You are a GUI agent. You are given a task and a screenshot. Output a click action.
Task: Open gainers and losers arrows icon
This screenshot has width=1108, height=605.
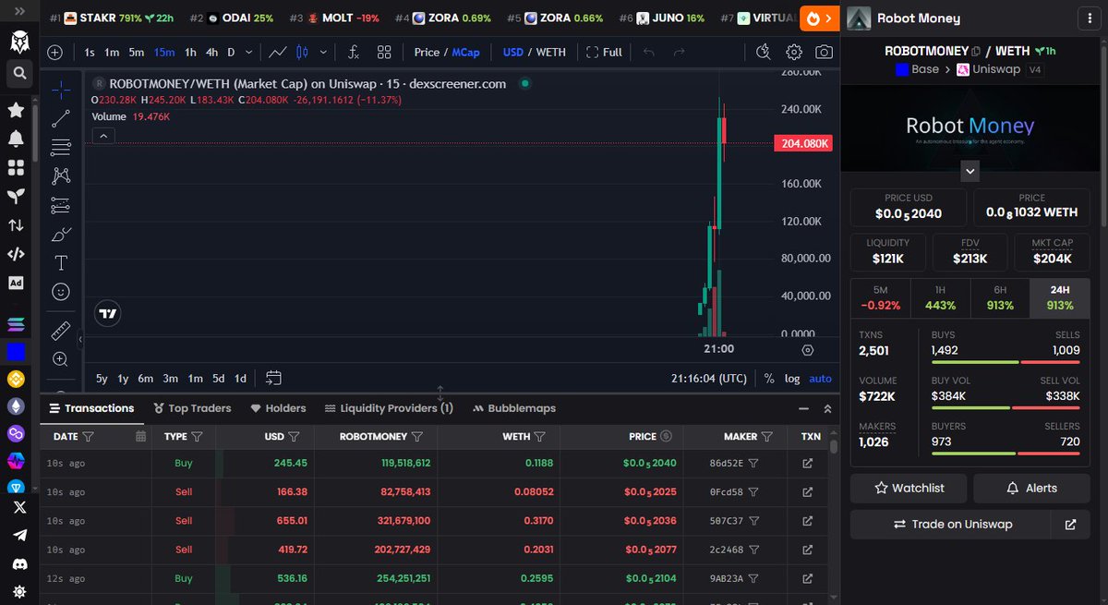[17, 224]
